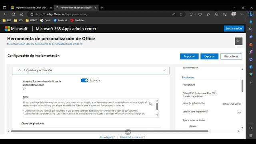Open a new tab with plus icon
The image size is (256, 144).
pos(102,8)
